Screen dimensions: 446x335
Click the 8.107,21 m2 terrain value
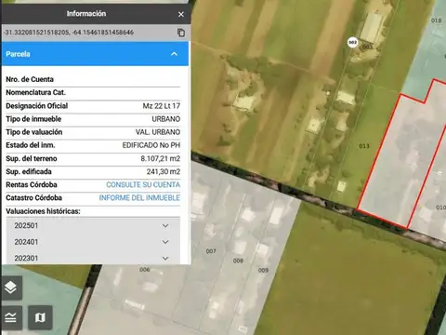point(161,158)
